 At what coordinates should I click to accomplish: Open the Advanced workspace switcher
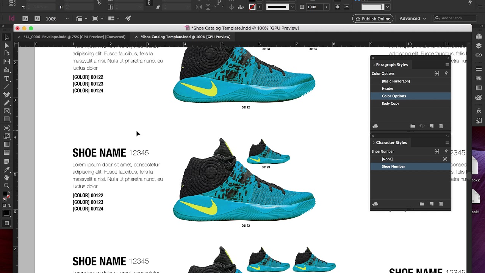pos(413,19)
